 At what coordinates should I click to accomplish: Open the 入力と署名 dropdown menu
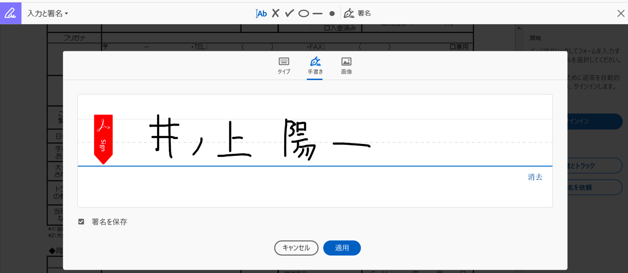click(x=48, y=13)
